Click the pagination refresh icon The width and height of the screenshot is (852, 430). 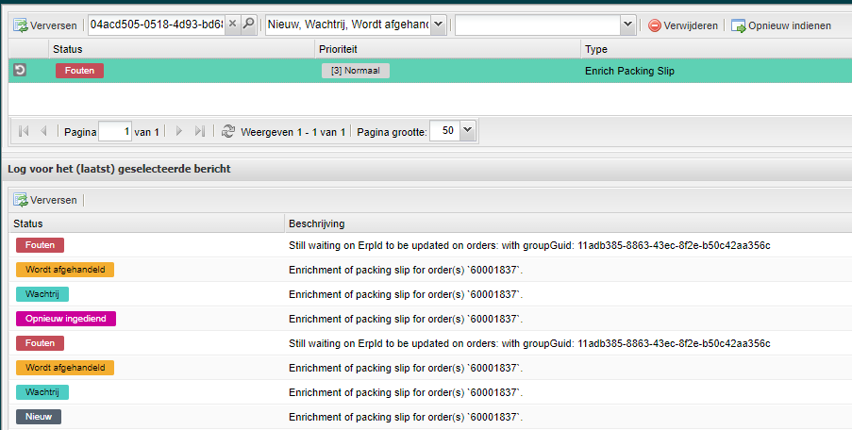point(227,132)
